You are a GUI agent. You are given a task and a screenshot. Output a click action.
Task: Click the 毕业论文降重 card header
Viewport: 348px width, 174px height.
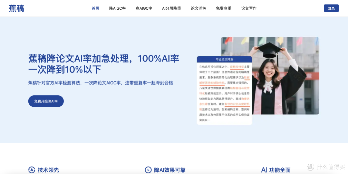tap(224, 59)
